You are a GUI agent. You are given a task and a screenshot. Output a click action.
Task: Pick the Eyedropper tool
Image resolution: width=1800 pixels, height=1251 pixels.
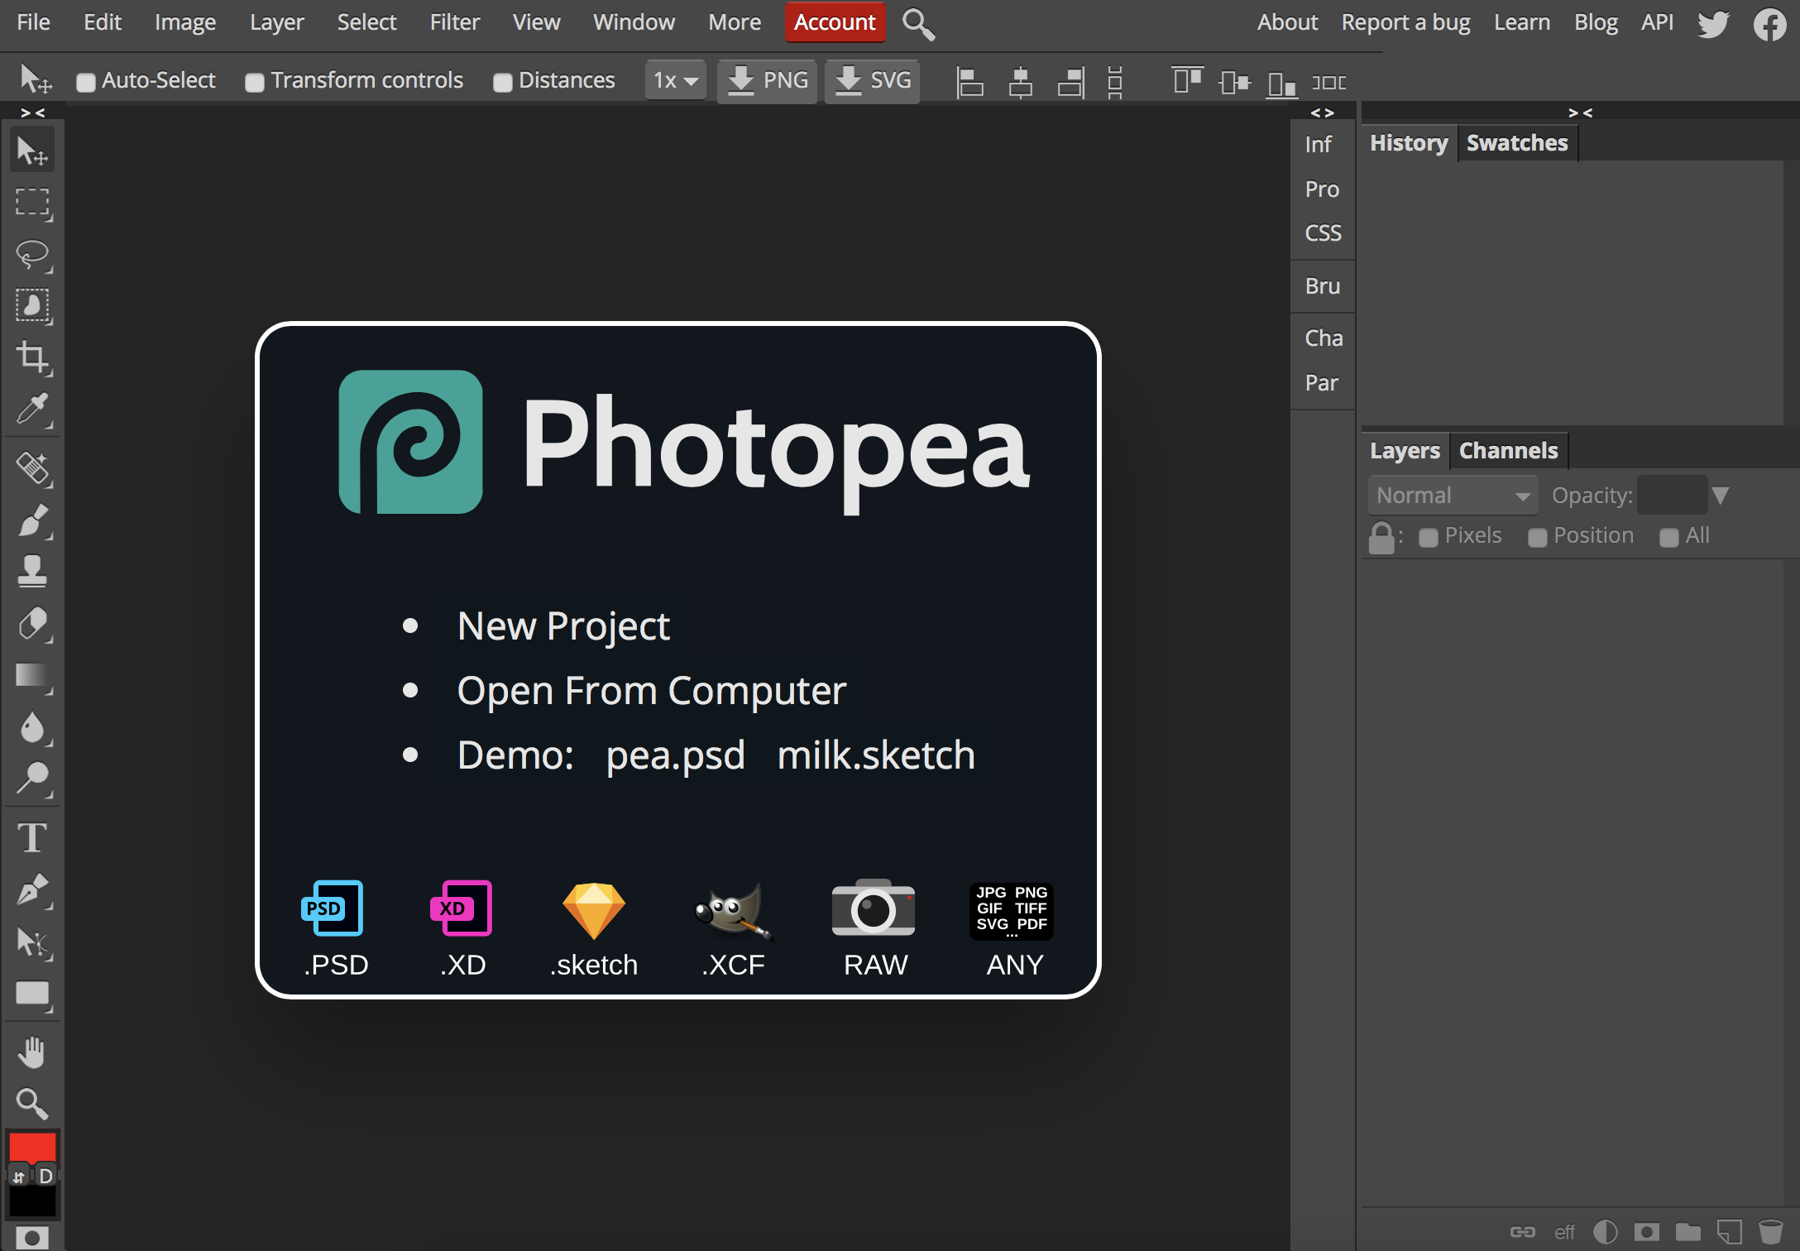pyautogui.click(x=32, y=410)
